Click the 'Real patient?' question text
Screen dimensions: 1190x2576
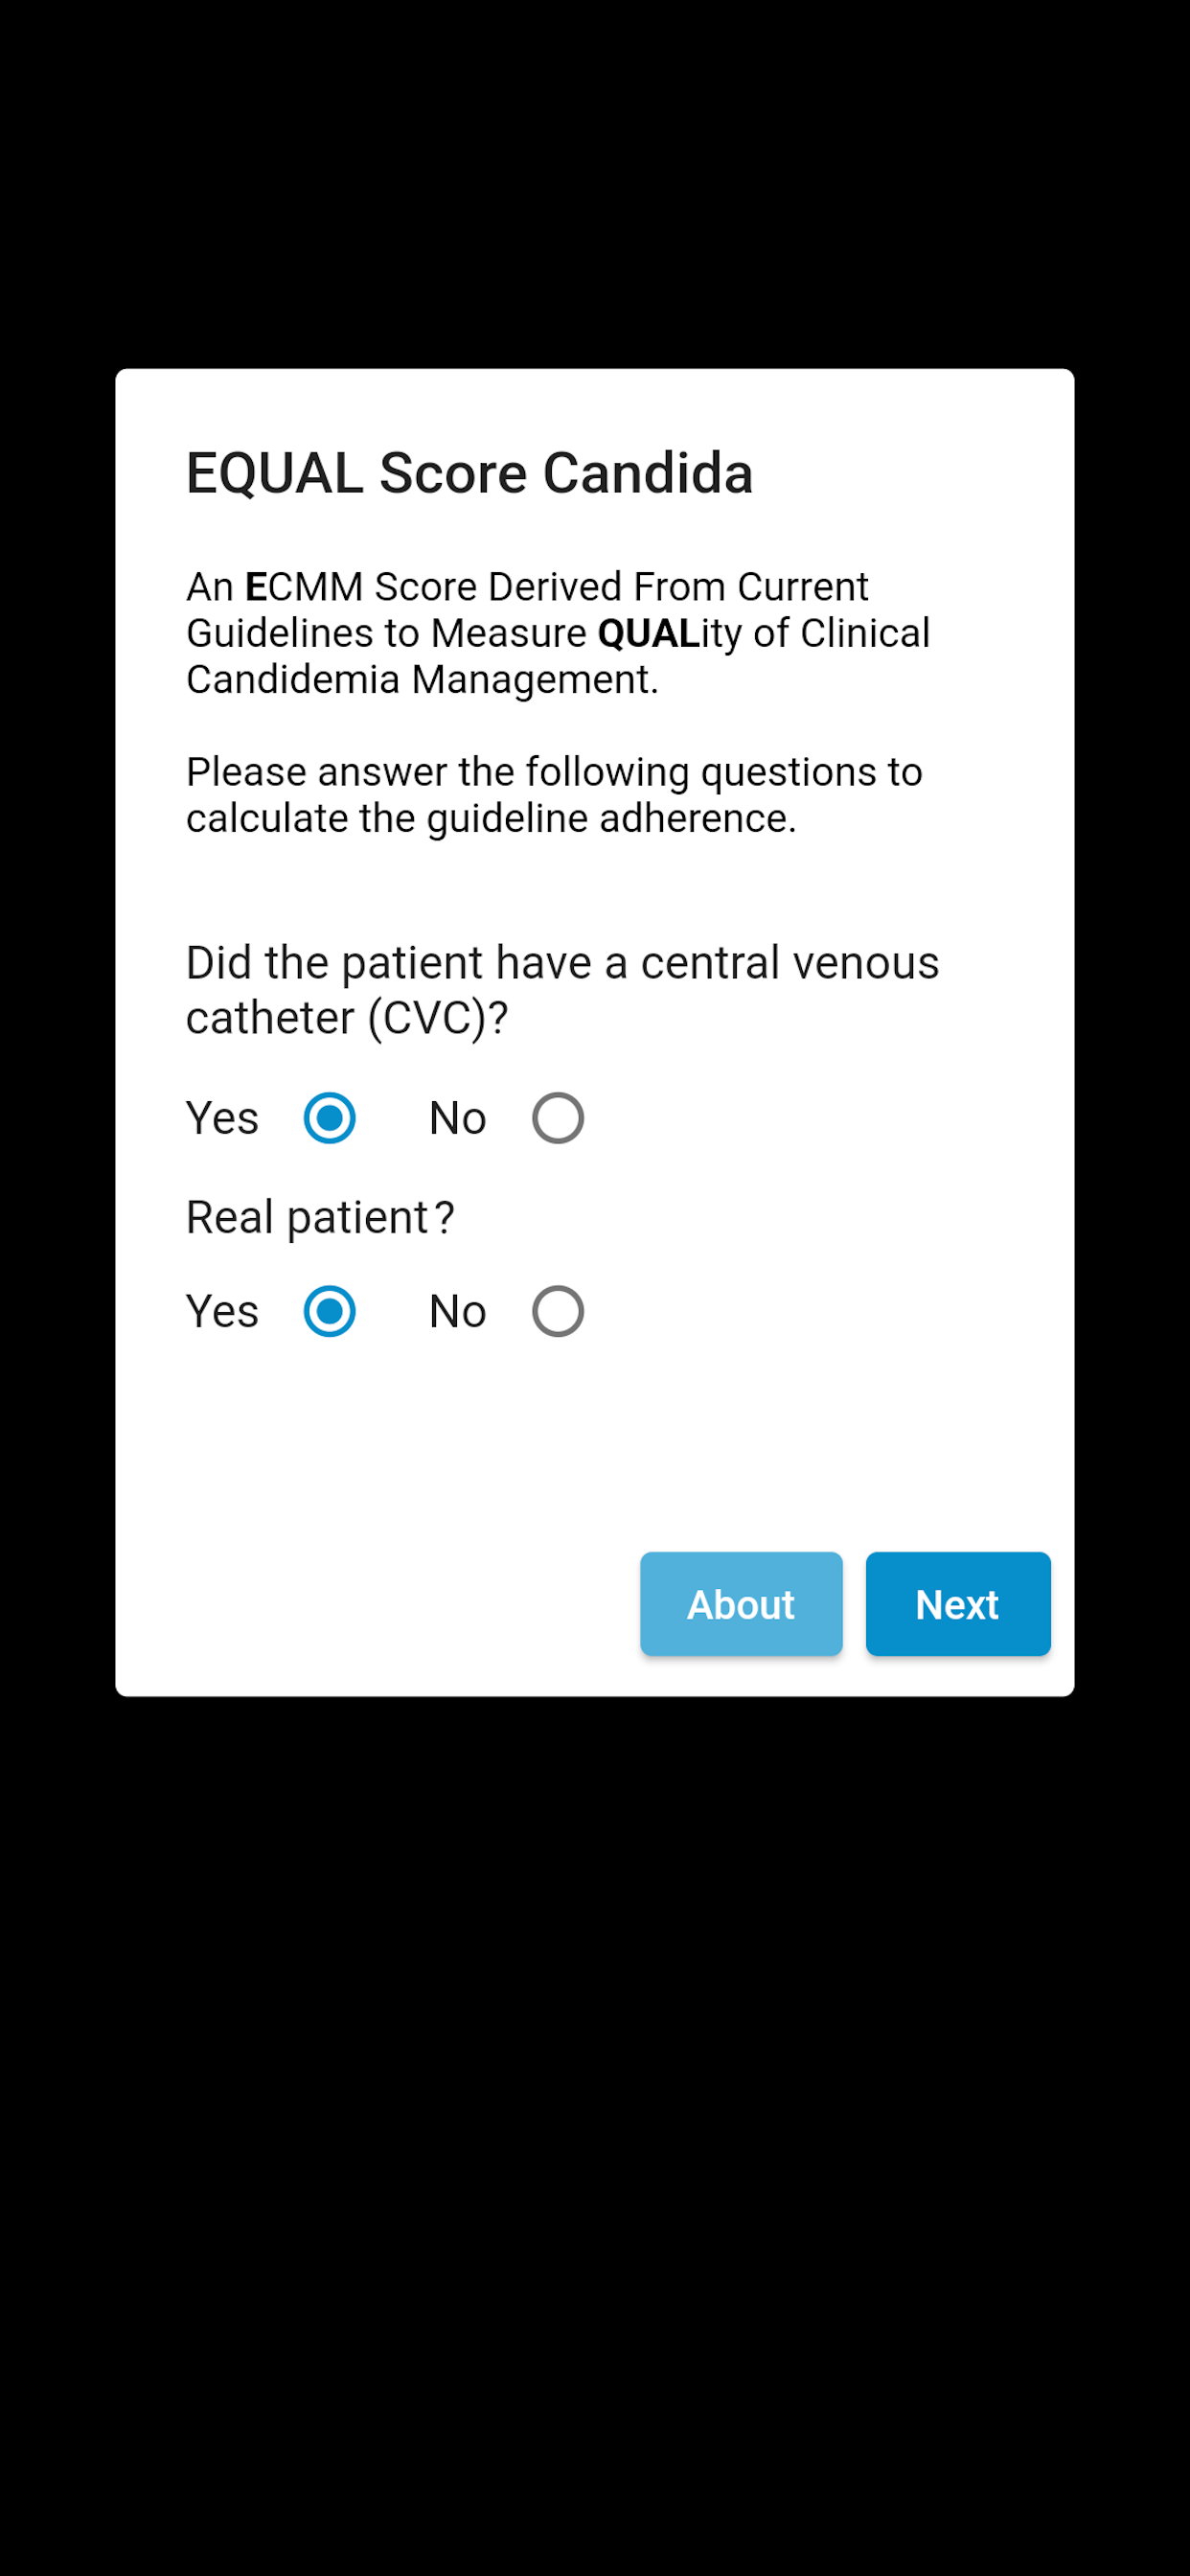pyautogui.click(x=320, y=1218)
